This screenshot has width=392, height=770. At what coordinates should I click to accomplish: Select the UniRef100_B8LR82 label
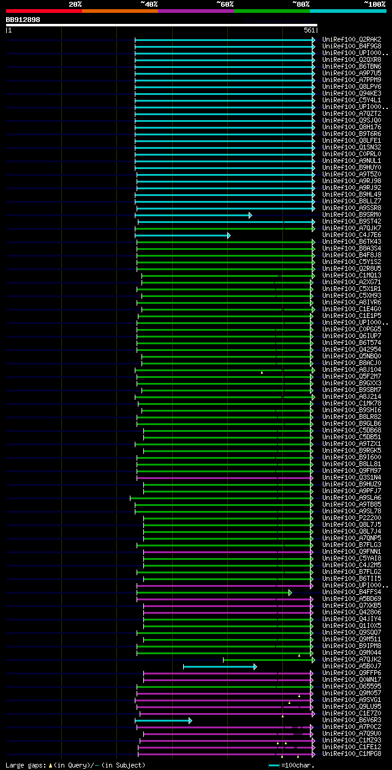point(352,417)
